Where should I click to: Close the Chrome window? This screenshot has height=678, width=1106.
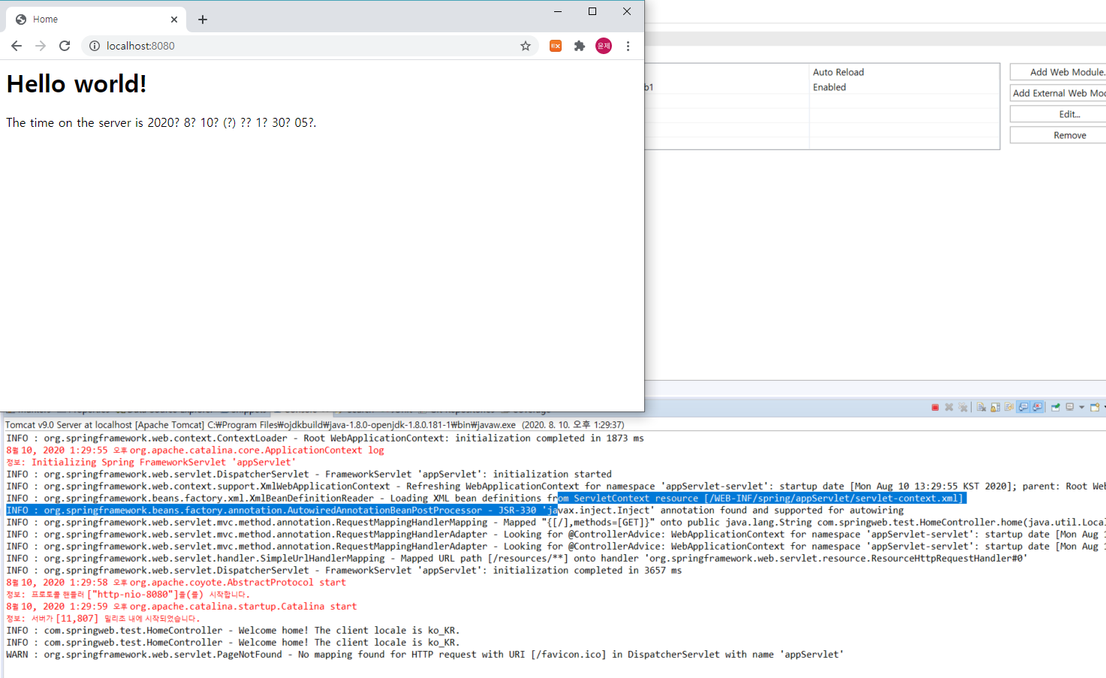pyautogui.click(x=627, y=11)
